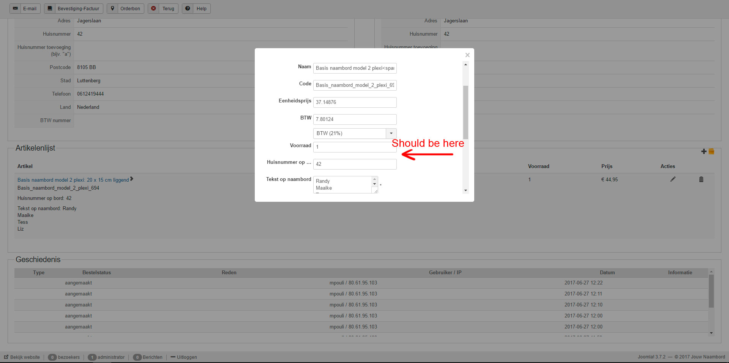Viewport: 729px width, 363px height.
Task: Click the Basis_naambord_model_2_plexi_694 code text
Action: click(58, 188)
